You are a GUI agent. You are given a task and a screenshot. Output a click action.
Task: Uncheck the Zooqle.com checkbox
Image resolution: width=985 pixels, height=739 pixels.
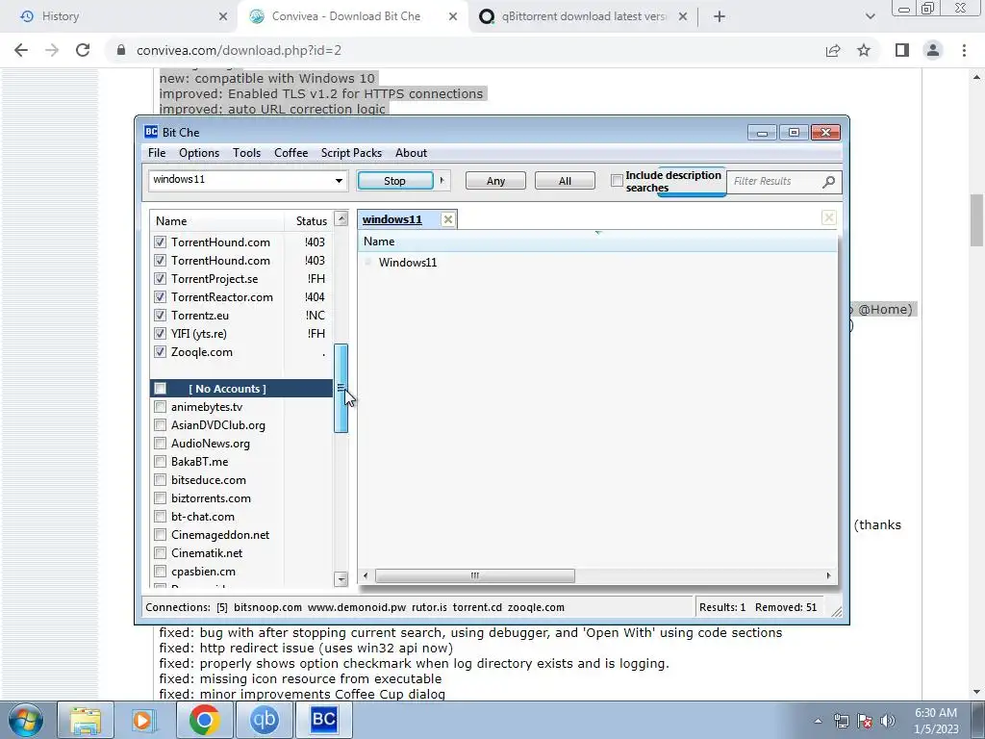tap(161, 352)
